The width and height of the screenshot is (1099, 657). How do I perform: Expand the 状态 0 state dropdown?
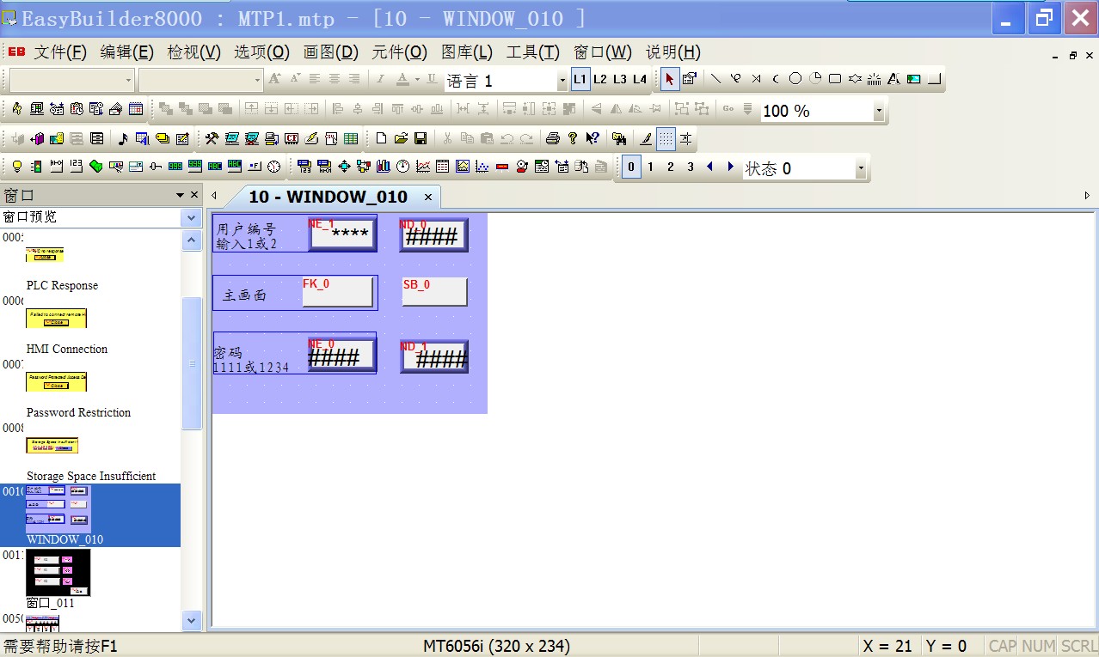[x=861, y=169]
